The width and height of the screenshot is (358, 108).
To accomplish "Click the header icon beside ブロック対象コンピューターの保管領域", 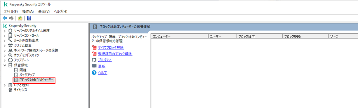I will tap(95, 27).
